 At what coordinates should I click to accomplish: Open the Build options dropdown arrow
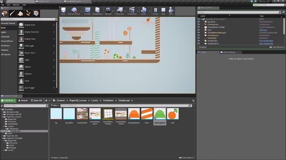tap(149, 11)
